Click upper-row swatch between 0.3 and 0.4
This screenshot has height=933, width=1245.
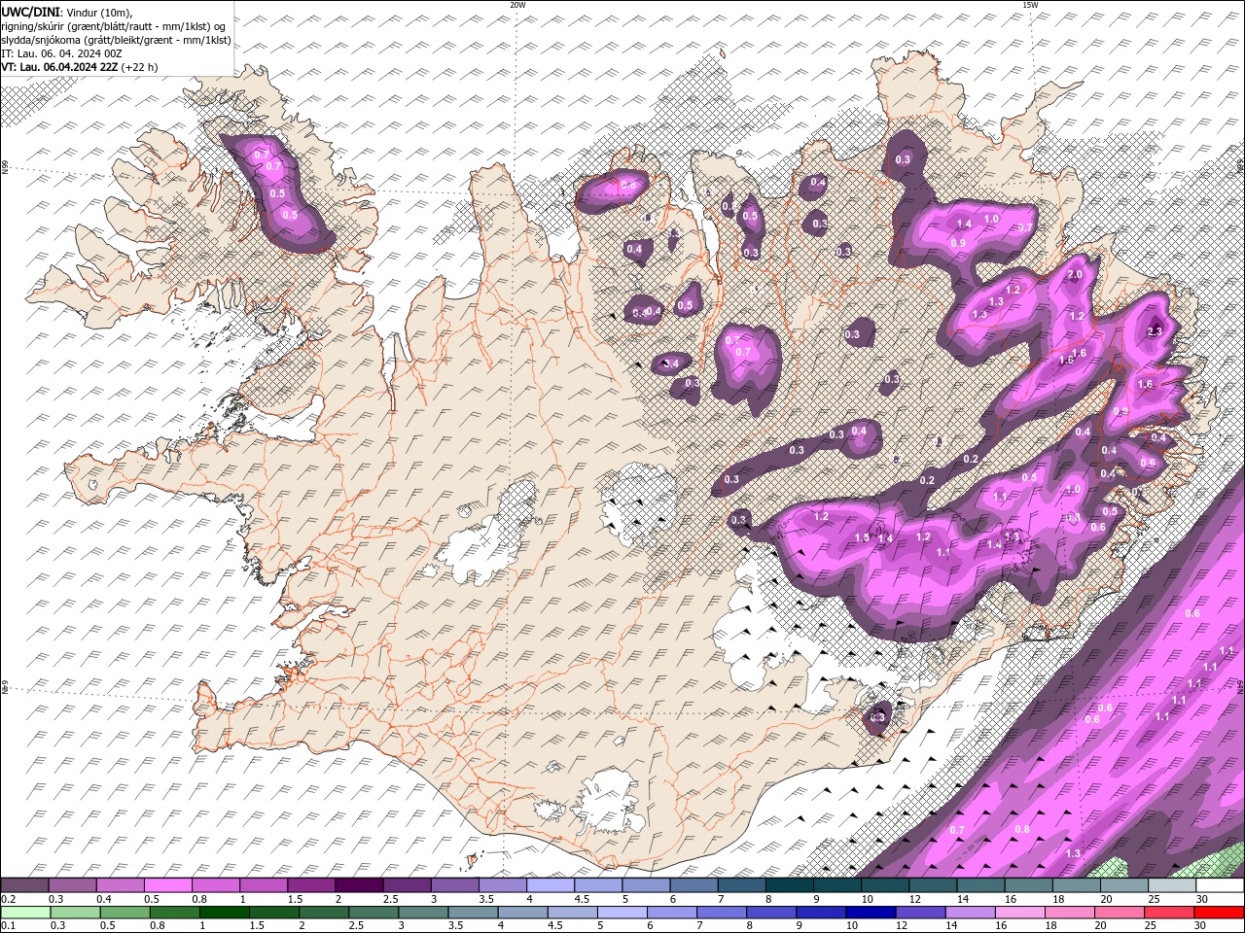pyautogui.click(x=72, y=885)
